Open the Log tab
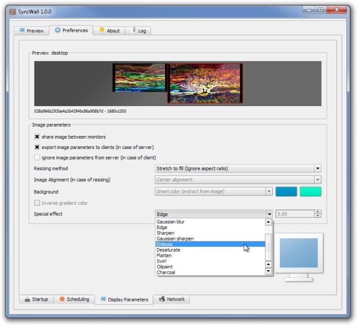This screenshot has width=358, height=326. pos(138,30)
